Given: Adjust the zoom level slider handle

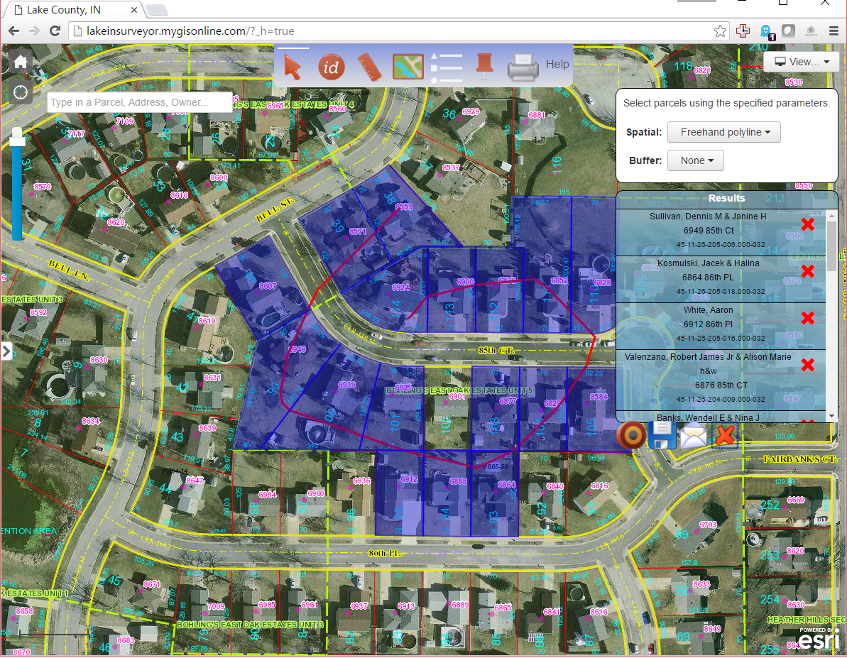Looking at the screenshot, I should (x=17, y=137).
